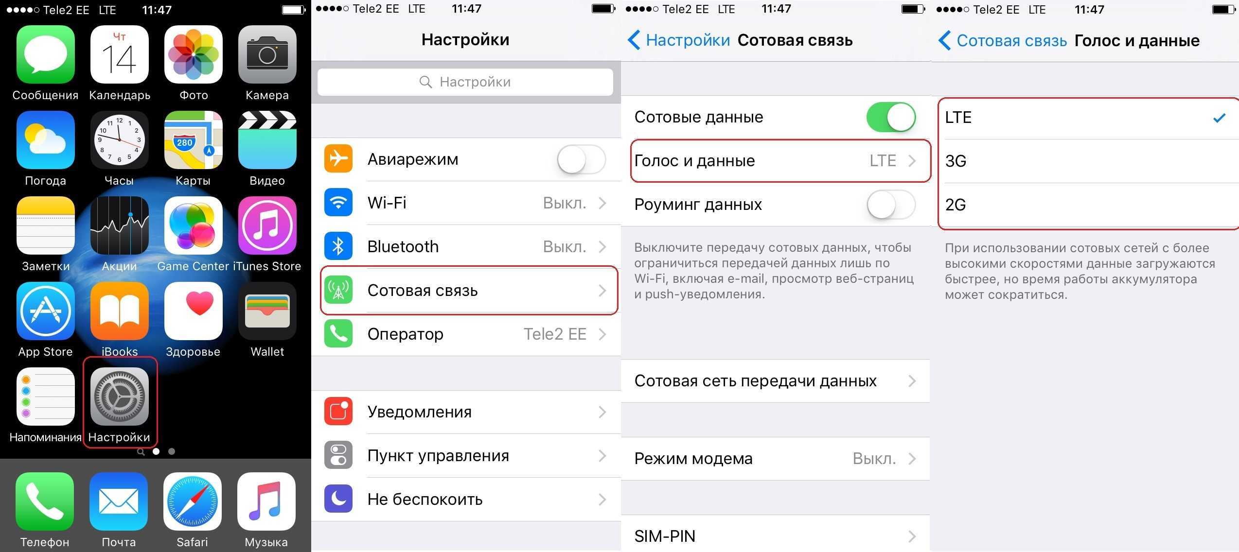Enable Роуминг данных toggle
Viewport: 1239px width, 552px height.
(x=890, y=205)
